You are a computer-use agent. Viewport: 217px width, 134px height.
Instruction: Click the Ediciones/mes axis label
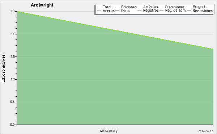(x=3, y=68)
